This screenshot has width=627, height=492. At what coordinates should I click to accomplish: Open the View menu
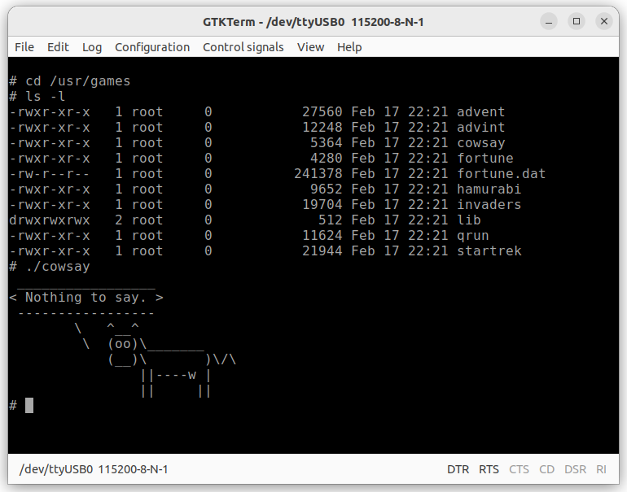tap(310, 47)
